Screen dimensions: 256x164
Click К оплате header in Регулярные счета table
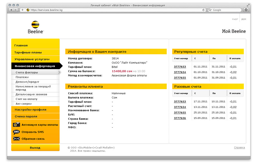pyautogui.click(x=235, y=58)
